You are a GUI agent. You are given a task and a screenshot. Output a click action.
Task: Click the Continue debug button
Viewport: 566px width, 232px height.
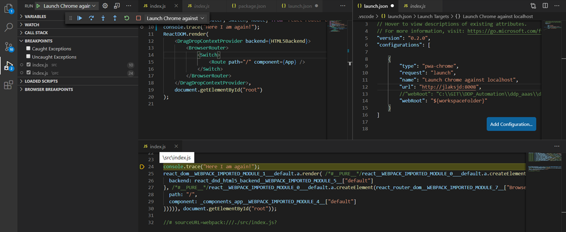80,18
